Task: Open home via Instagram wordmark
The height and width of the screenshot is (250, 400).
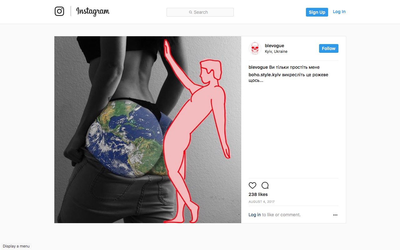Action: click(x=93, y=12)
